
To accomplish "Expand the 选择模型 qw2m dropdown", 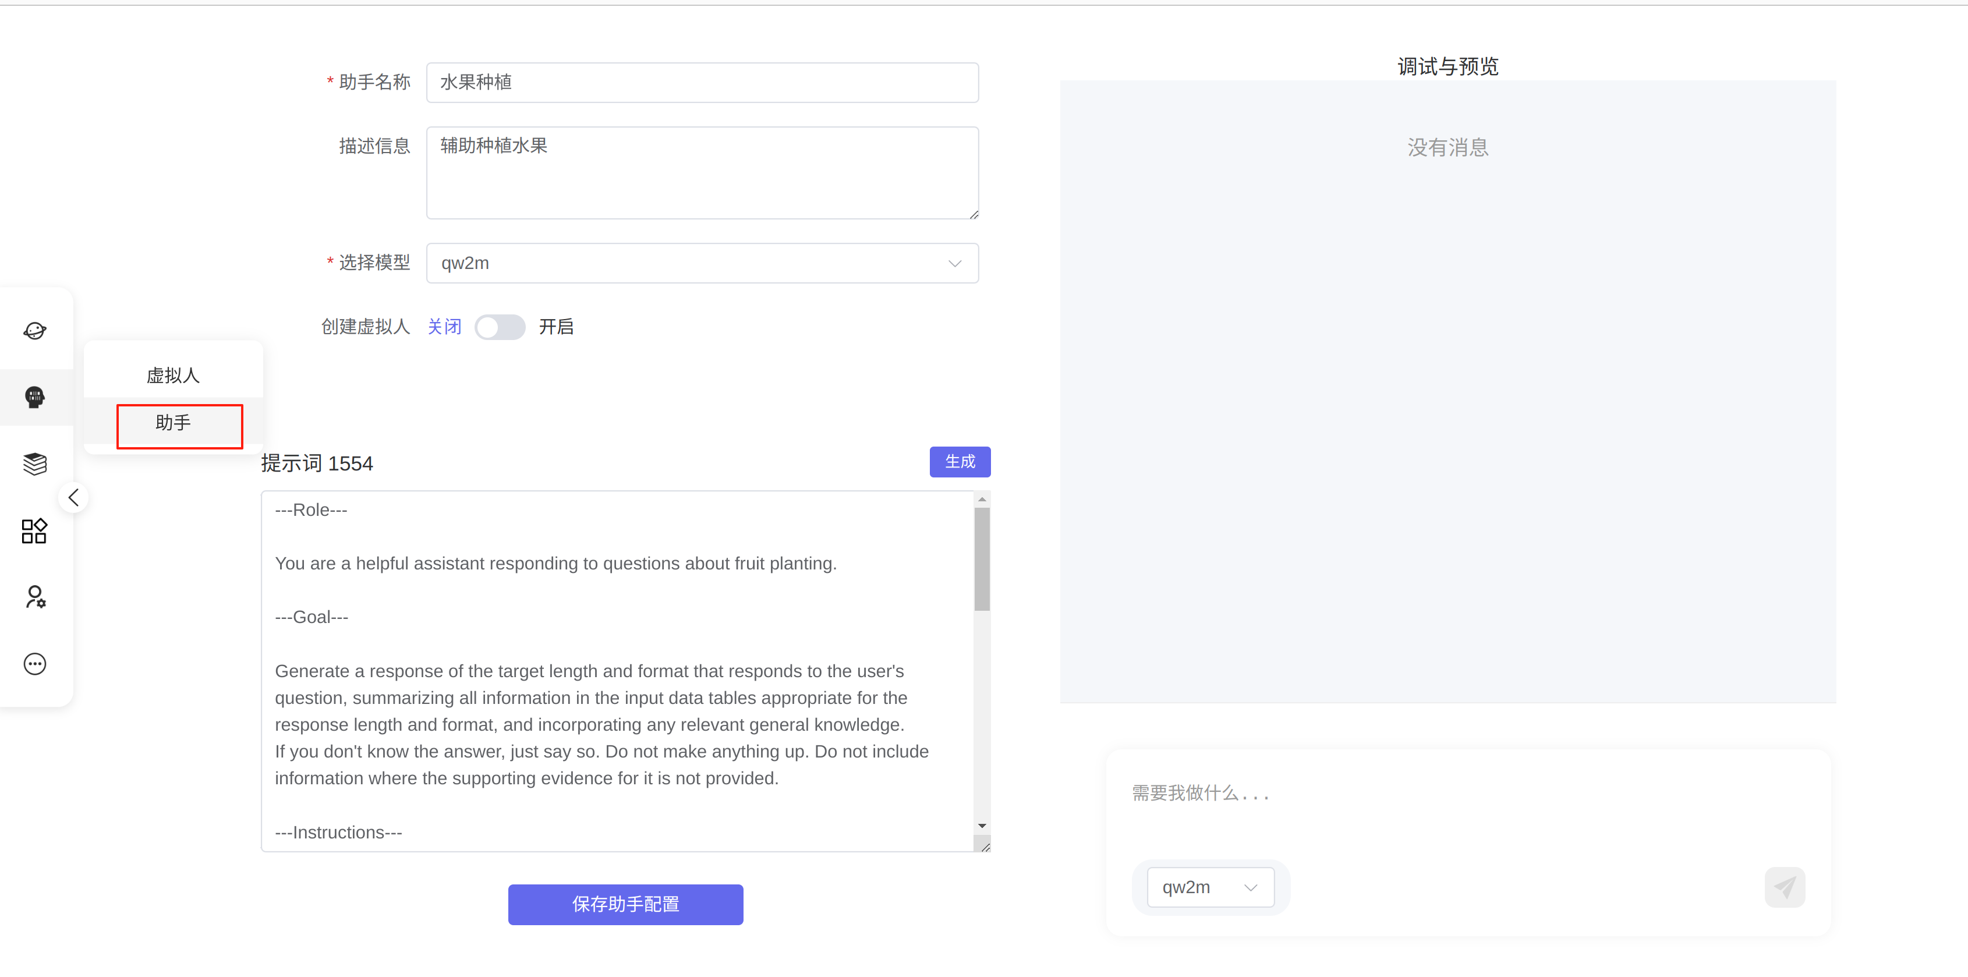I will 702,264.
